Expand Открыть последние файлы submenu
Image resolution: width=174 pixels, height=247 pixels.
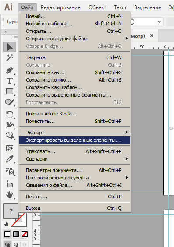[x=75, y=39]
